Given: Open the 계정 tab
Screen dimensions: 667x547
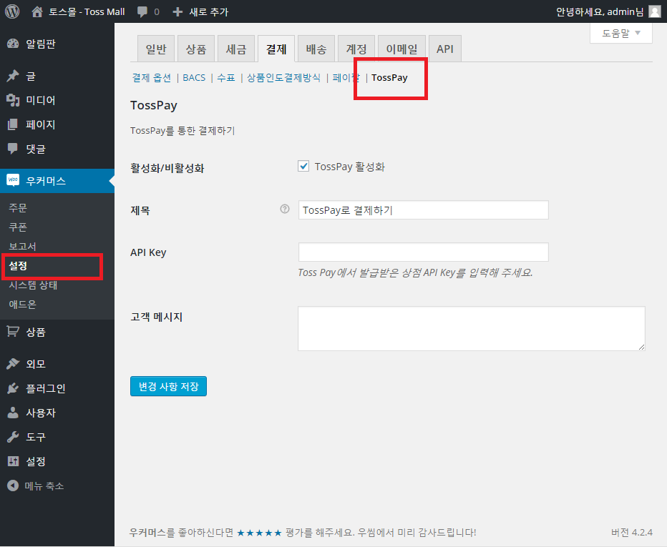Looking at the screenshot, I should [356, 49].
